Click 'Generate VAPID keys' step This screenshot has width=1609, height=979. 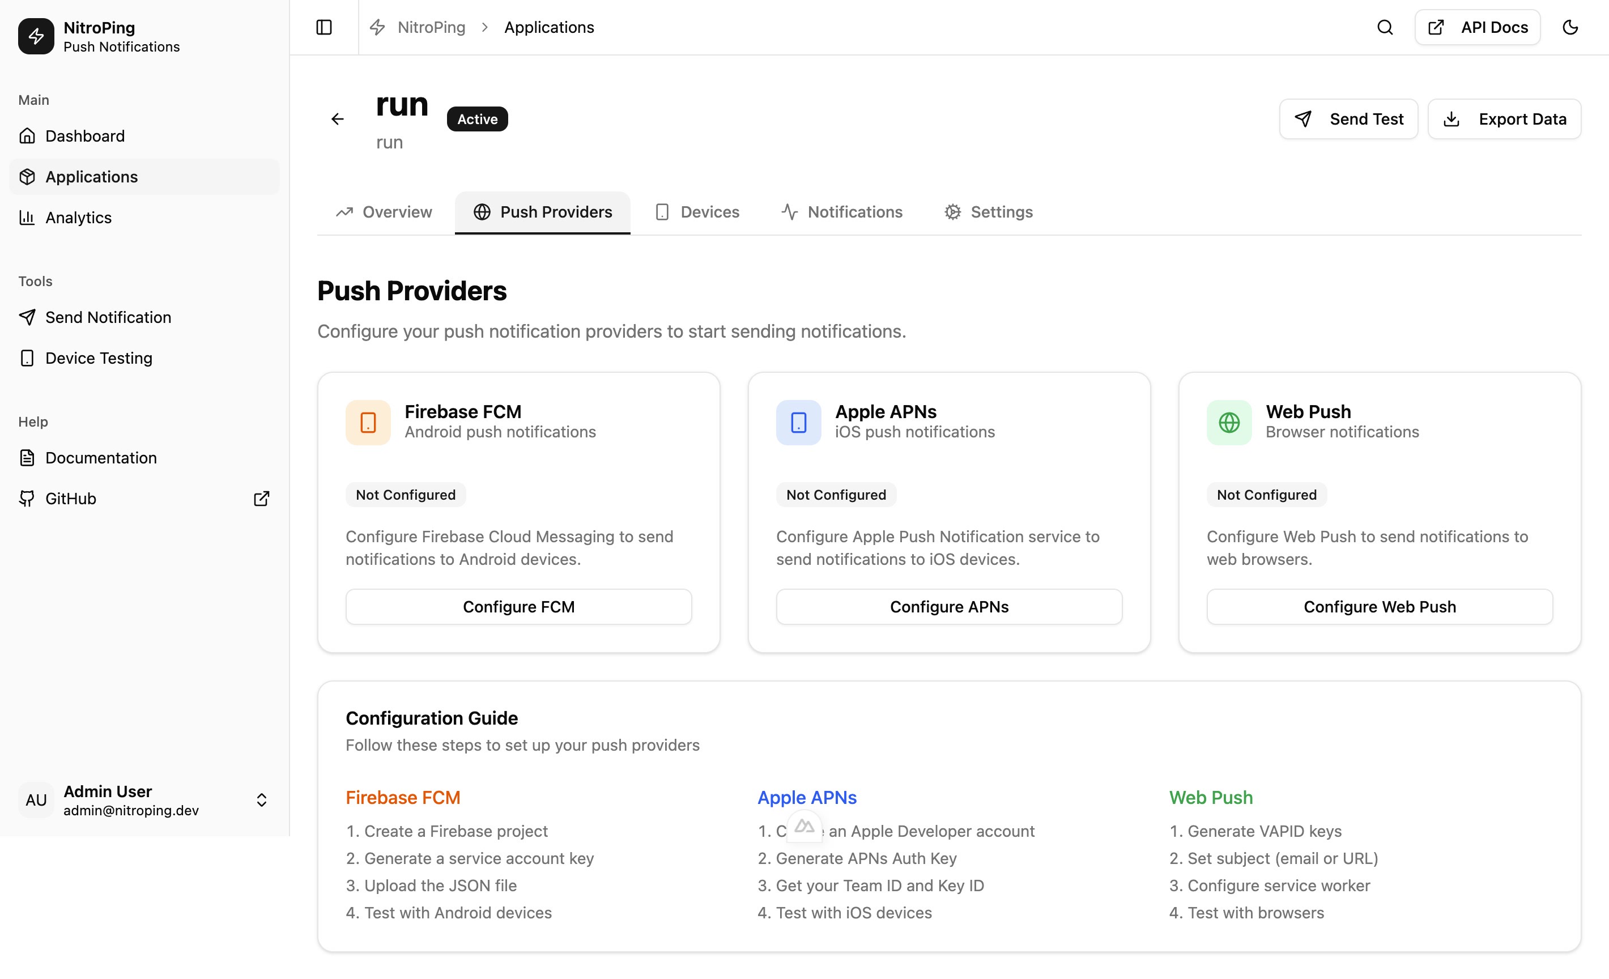pyautogui.click(x=1255, y=831)
